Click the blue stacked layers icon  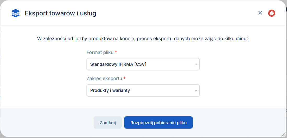15,13
